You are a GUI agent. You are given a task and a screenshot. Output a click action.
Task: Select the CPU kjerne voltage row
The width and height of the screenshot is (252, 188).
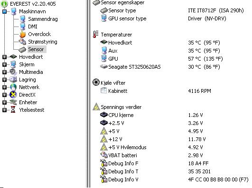coord(121,115)
